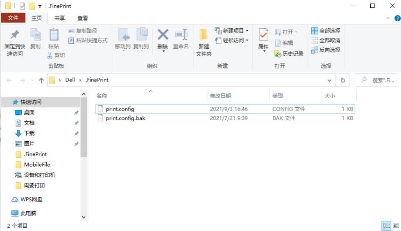Click the up-directory arrow in navigation bar
Viewport: 401px width, 231px height.
pos(41,81)
